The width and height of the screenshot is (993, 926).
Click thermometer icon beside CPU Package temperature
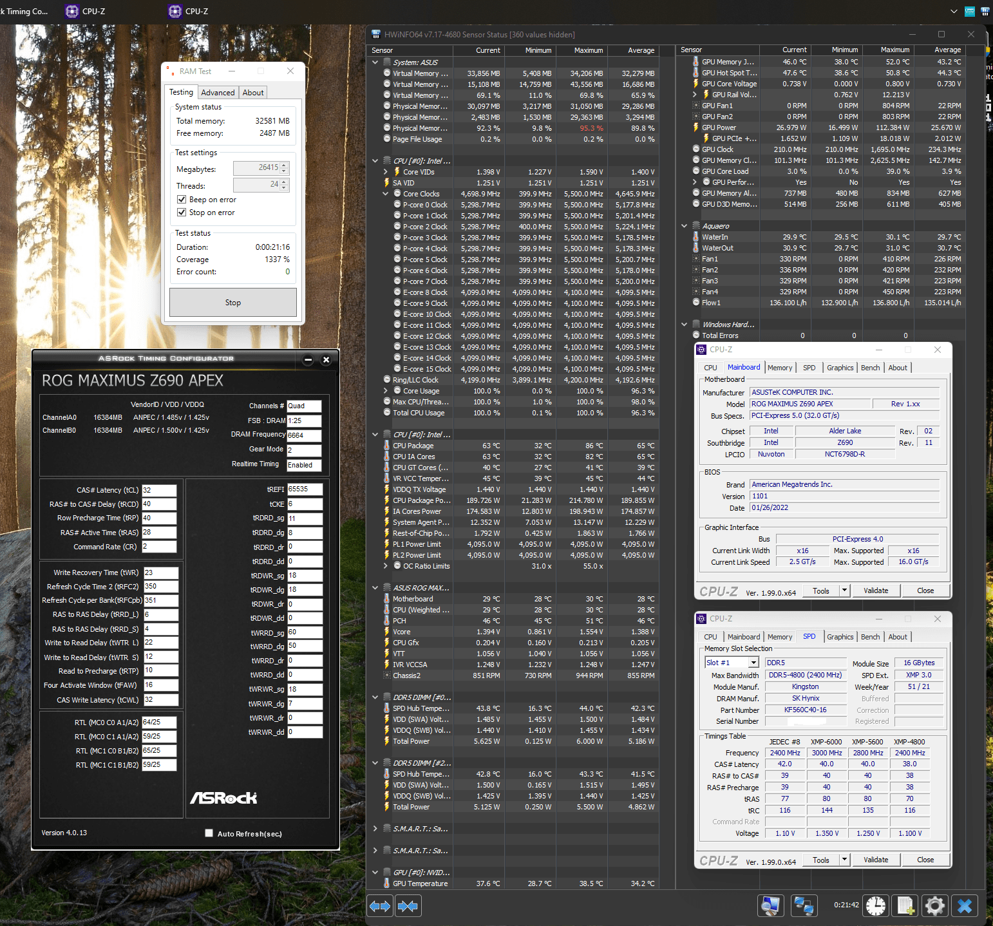pos(386,446)
